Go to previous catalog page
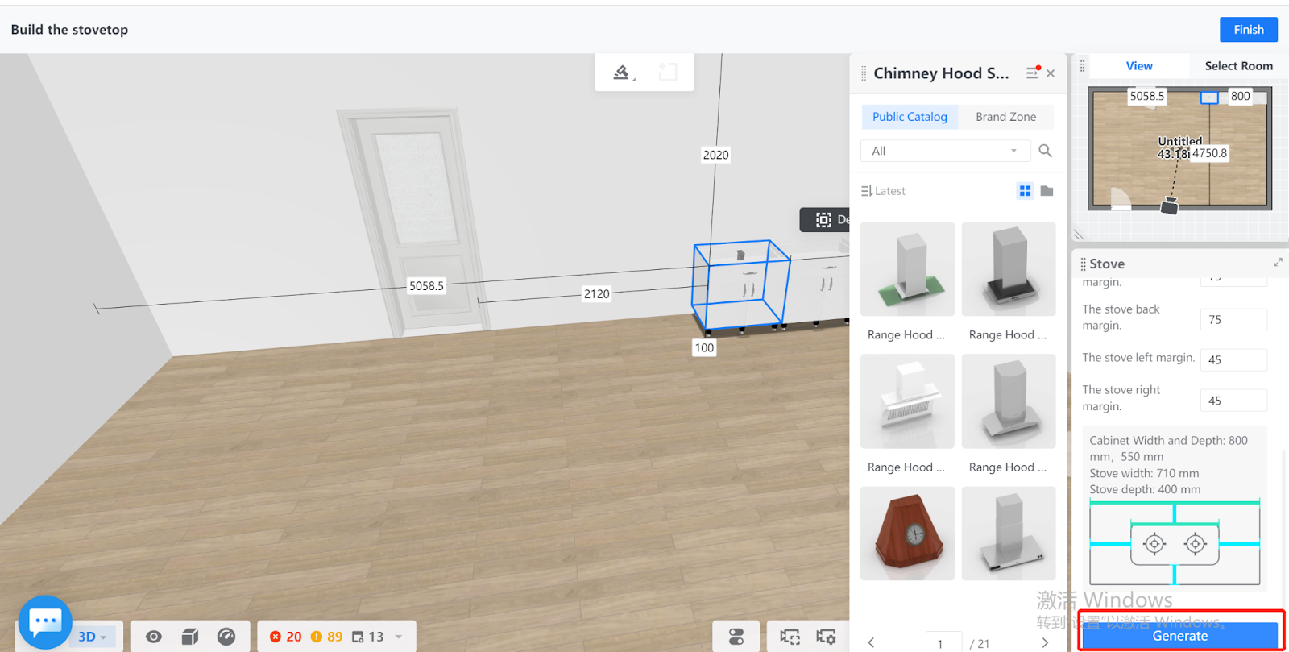Viewport: 1289px width, 652px height. [x=871, y=643]
